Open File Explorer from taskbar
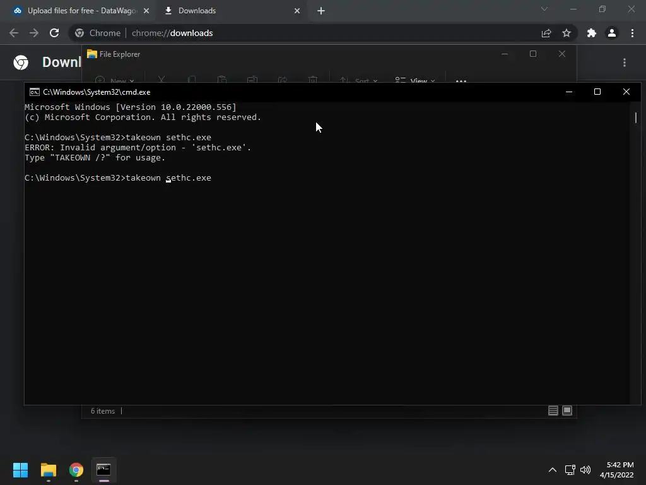This screenshot has width=646, height=485. [x=48, y=470]
